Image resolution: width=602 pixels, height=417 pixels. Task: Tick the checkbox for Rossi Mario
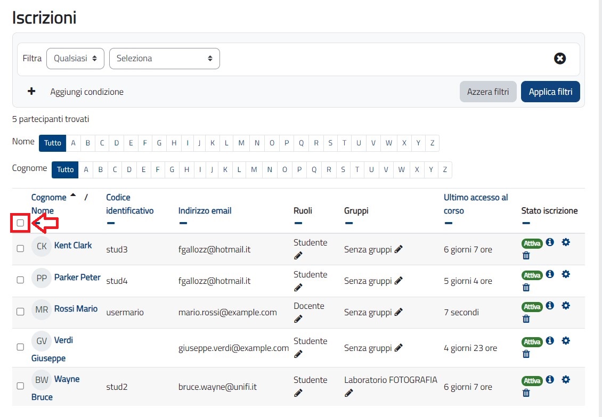pyautogui.click(x=20, y=312)
